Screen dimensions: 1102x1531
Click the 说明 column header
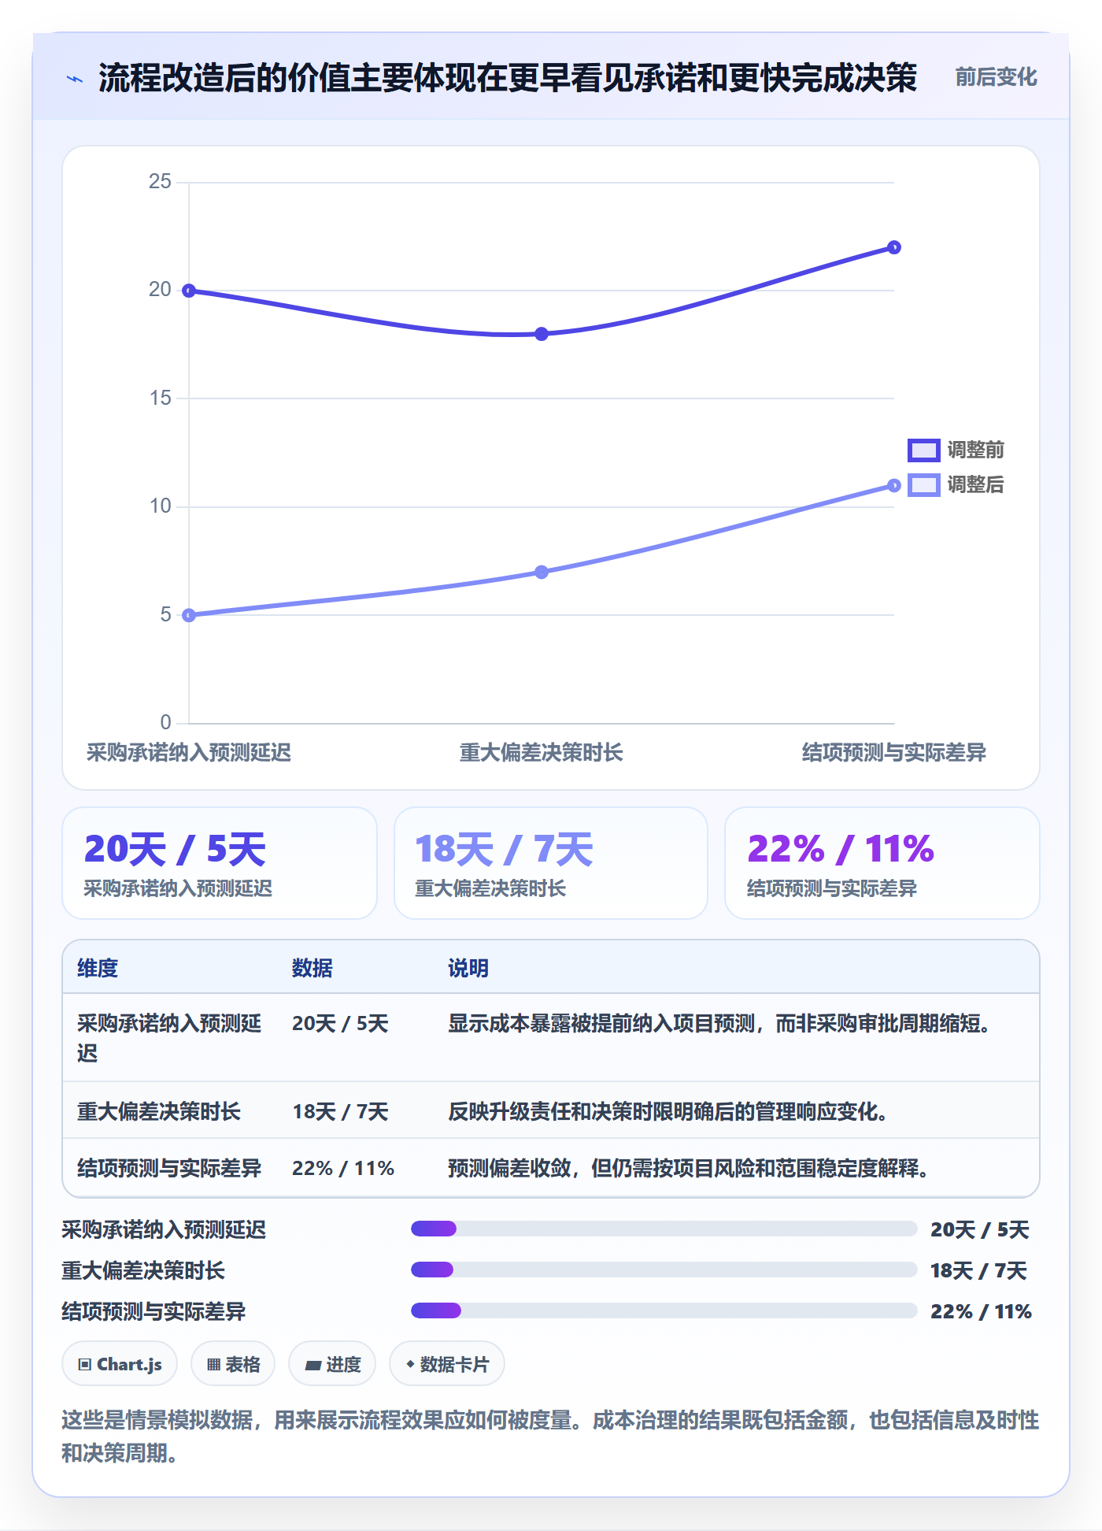(468, 968)
